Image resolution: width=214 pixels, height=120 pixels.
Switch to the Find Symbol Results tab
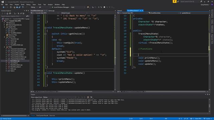tap(42, 116)
